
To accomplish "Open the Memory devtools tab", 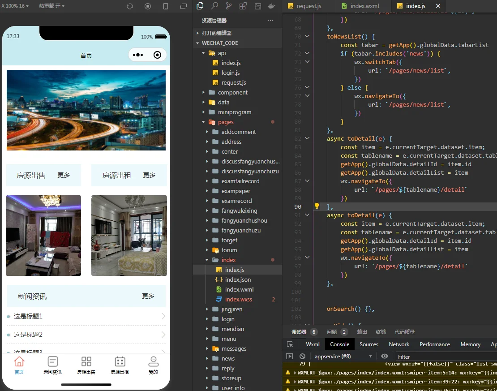I will point(471,344).
